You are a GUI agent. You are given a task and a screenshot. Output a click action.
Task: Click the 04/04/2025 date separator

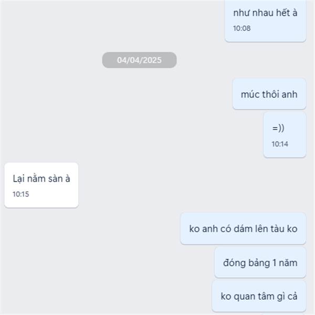pyautogui.click(x=140, y=60)
